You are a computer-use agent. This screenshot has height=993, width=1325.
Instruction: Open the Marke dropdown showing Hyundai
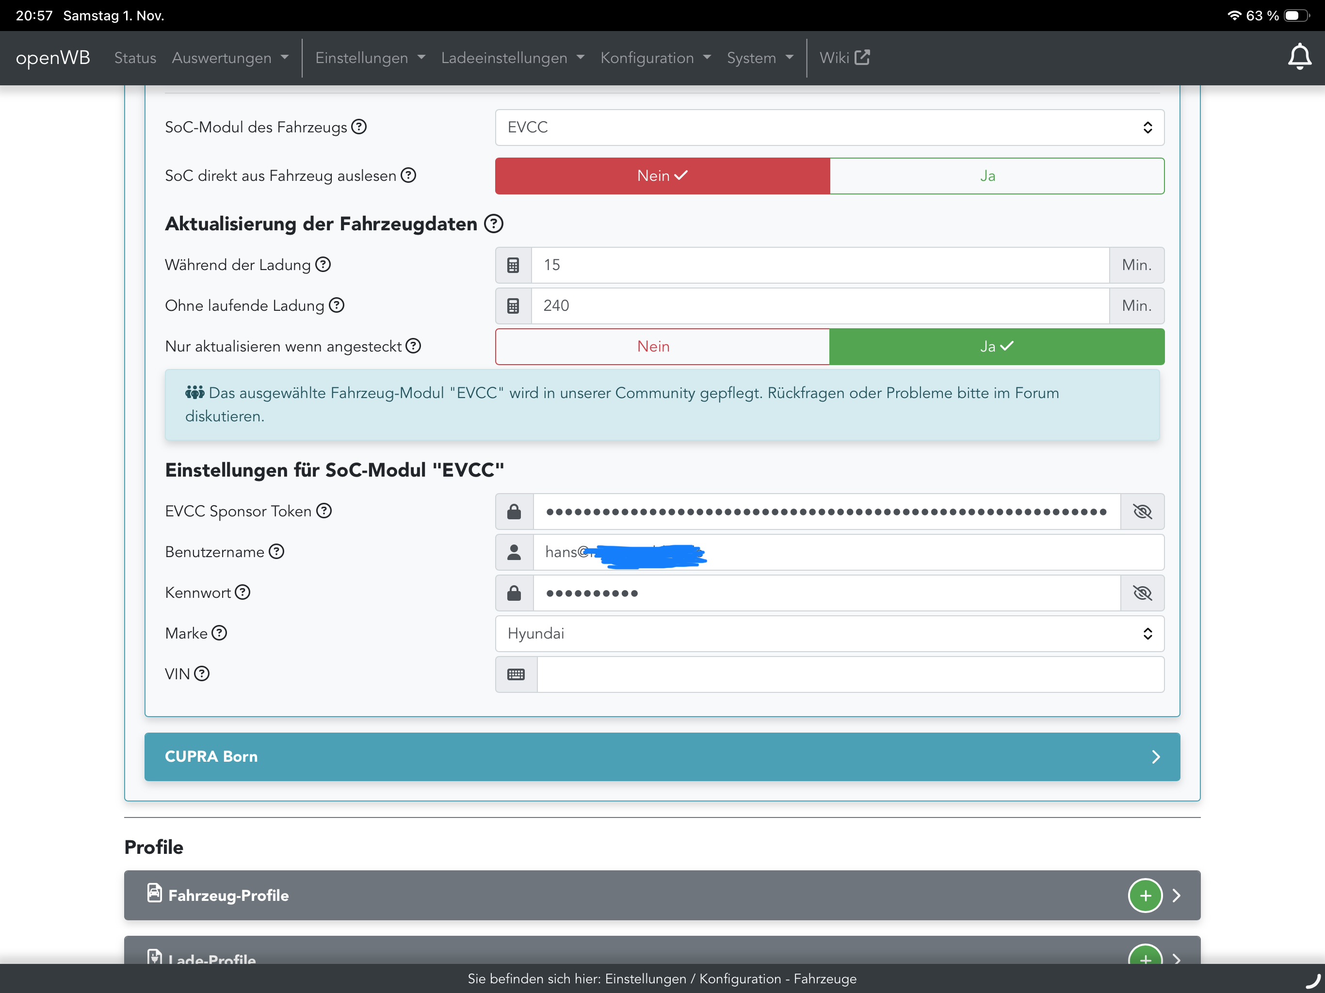[829, 634]
